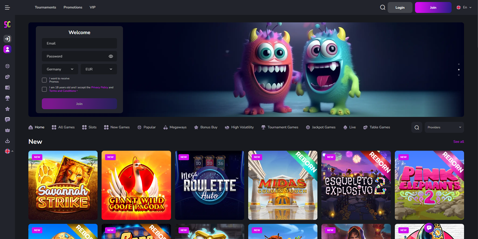The height and width of the screenshot is (239, 478).
Task: Open the settings gear in the sidebar
Action: (7, 66)
